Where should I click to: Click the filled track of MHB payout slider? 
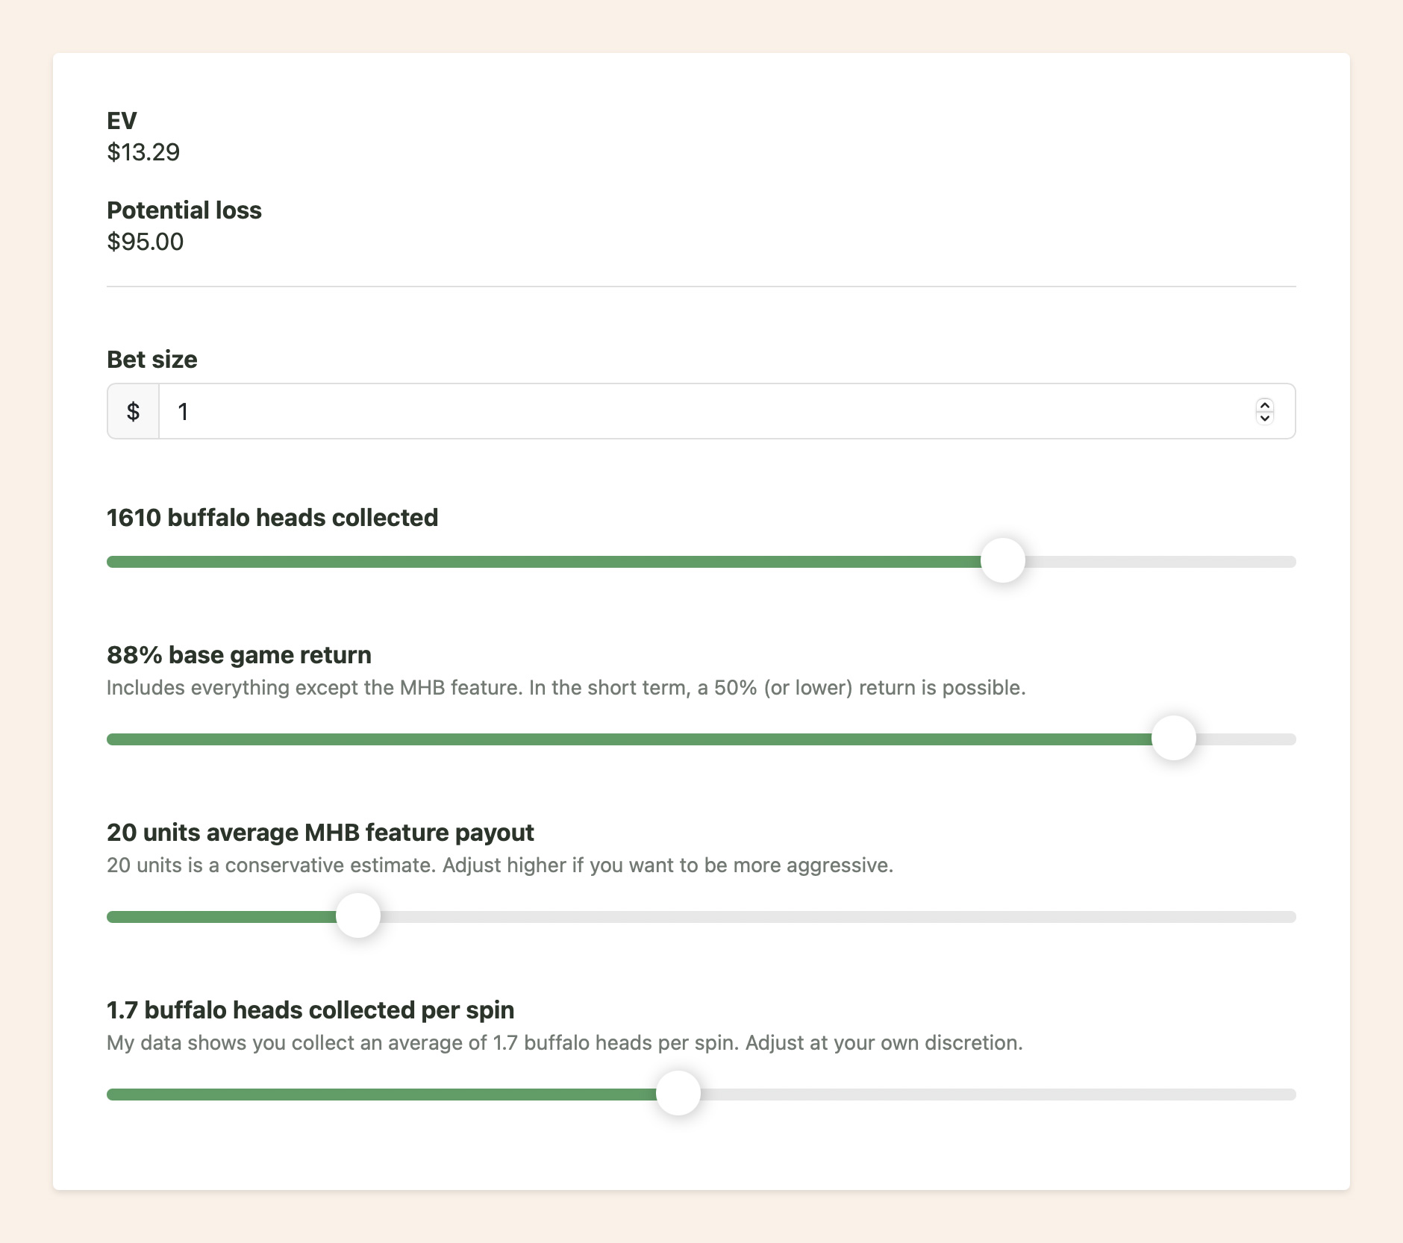pyautogui.click(x=224, y=917)
